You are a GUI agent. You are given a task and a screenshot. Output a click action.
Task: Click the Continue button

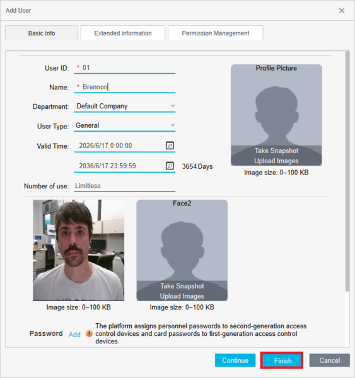(x=235, y=360)
